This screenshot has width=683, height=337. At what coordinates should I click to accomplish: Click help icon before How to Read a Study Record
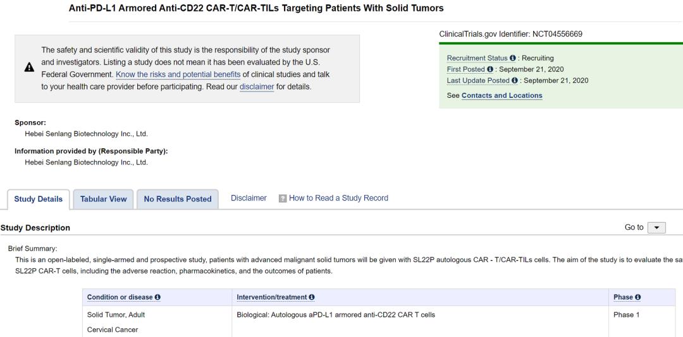pyautogui.click(x=283, y=198)
